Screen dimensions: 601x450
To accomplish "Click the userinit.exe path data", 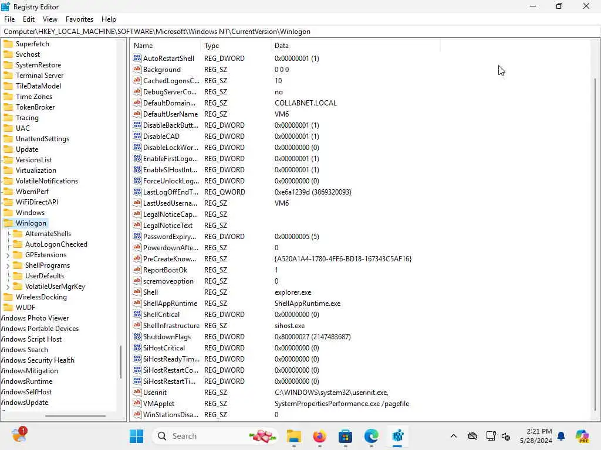I will pos(332,393).
